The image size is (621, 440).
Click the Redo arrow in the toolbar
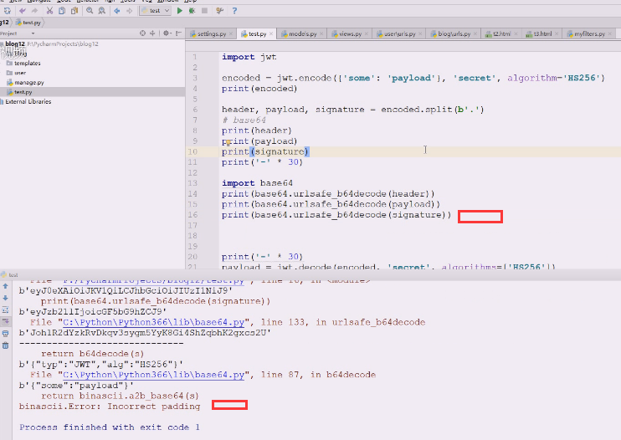34,11
